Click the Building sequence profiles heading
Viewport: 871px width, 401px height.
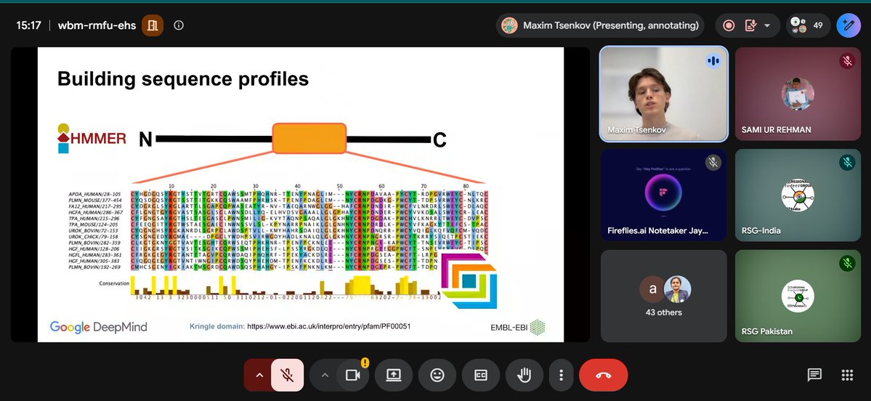tap(183, 79)
